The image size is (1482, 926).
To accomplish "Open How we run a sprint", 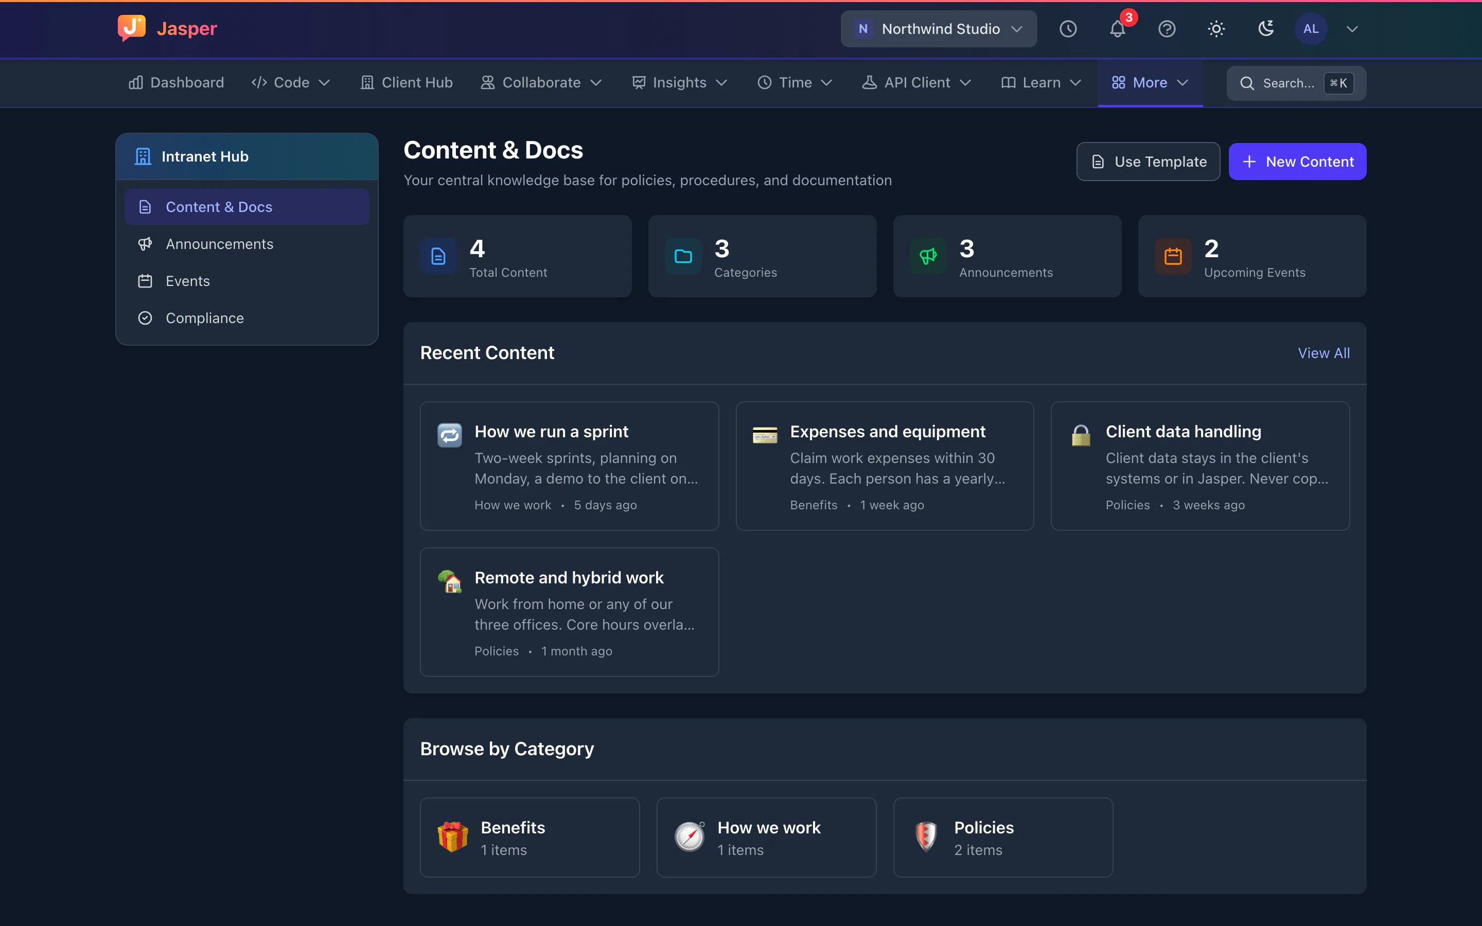I will [569, 466].
